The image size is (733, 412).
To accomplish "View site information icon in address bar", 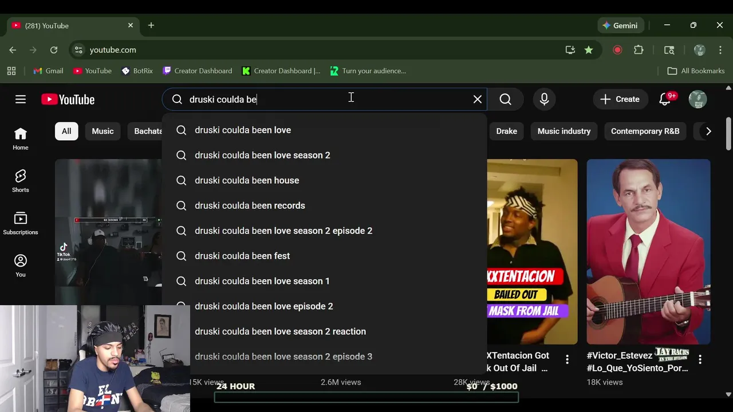I will pyautogui.click(x=78, y=50).
